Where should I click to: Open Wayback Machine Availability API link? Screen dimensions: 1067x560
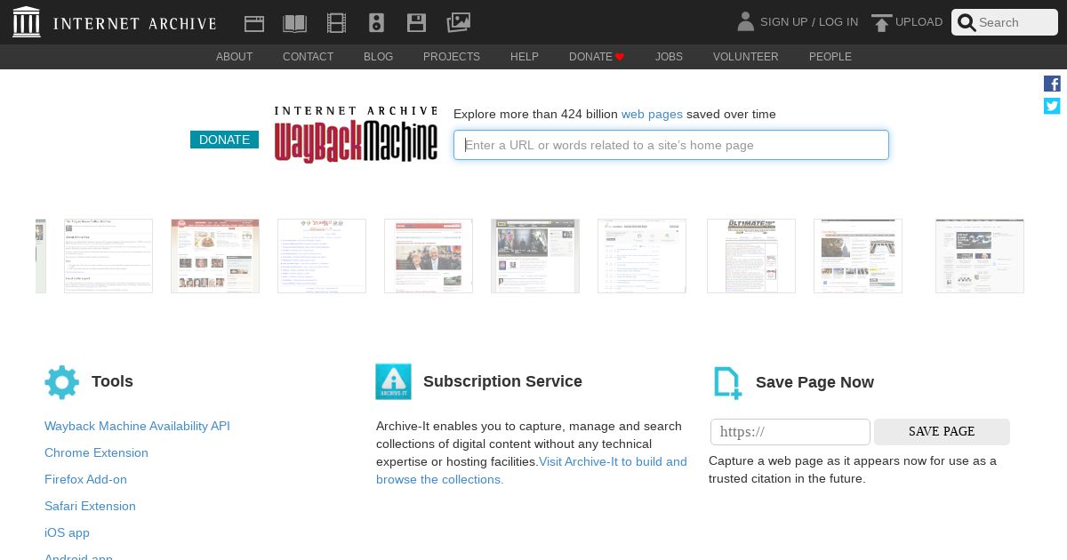coord(137,426)
